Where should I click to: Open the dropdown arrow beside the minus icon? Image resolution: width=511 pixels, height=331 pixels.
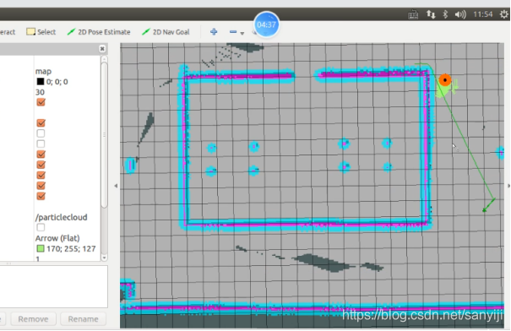point(242,33)
